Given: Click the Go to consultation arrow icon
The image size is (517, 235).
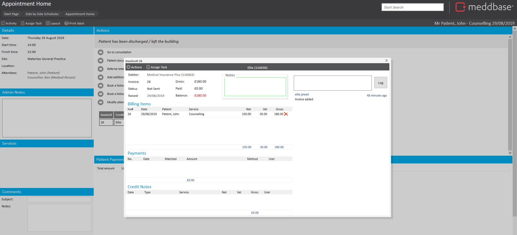Looking at the screenshot, I should tap(100, 52).
